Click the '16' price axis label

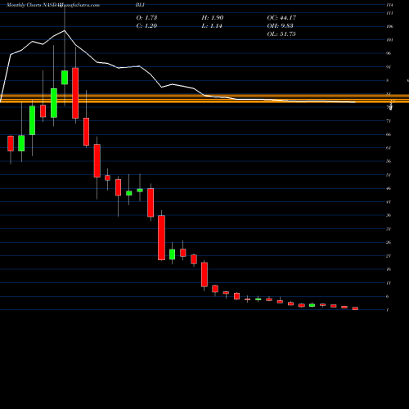point(389,269)
